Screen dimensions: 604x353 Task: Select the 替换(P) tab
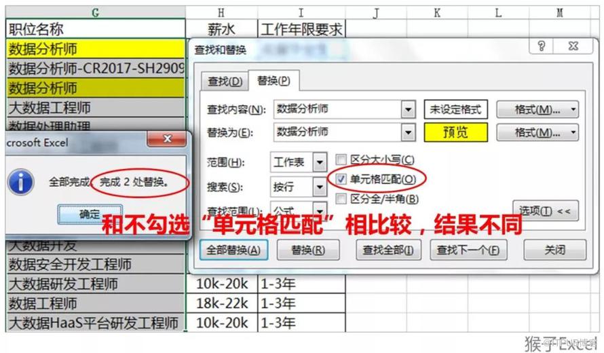[273, 81]
